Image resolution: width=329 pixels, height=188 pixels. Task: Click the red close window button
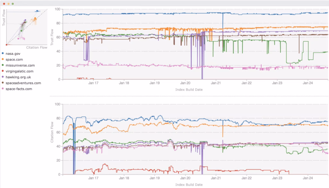pos(4,4)
